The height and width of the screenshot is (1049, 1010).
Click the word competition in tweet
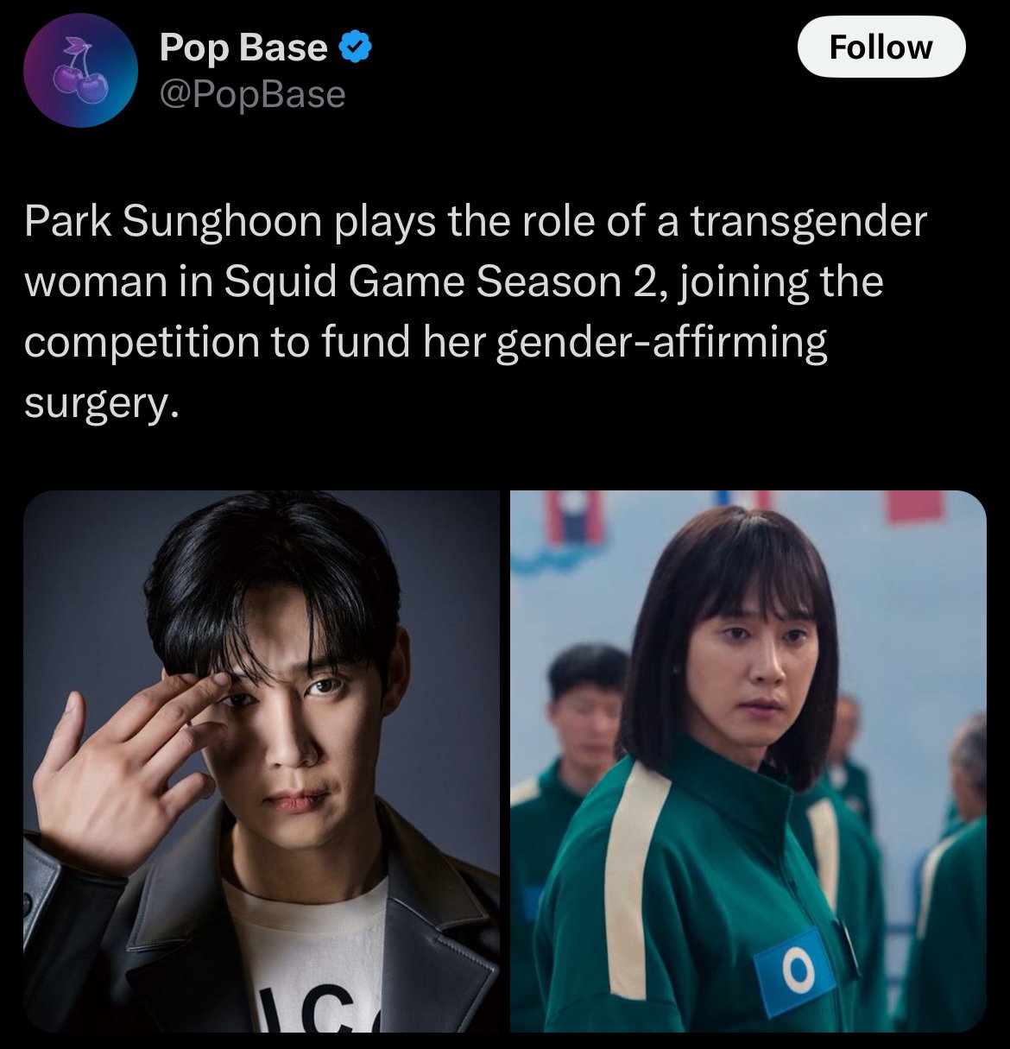click(x=142, y=343)
